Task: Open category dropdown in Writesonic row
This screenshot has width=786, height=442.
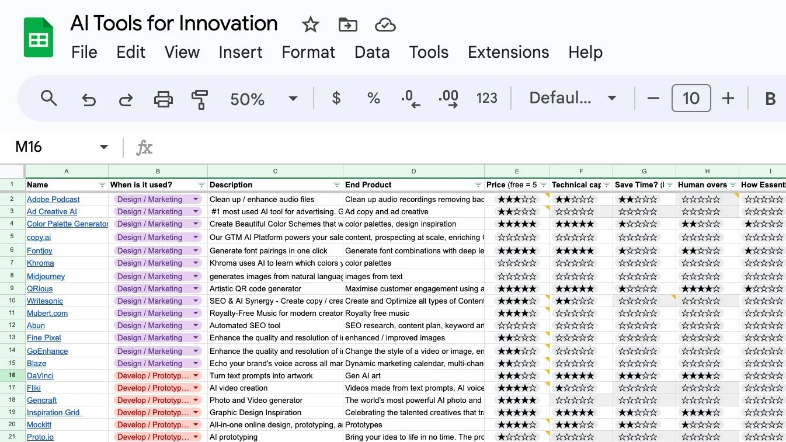Action: 196,301
